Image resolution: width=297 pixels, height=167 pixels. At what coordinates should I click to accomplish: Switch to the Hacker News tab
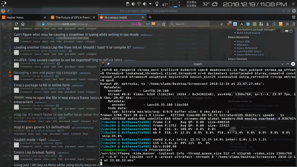tap(24, 17)
